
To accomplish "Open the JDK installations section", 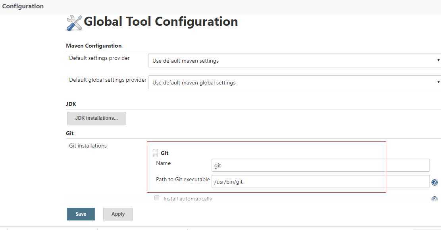I will pyautogui.click(x=96, y=118).
